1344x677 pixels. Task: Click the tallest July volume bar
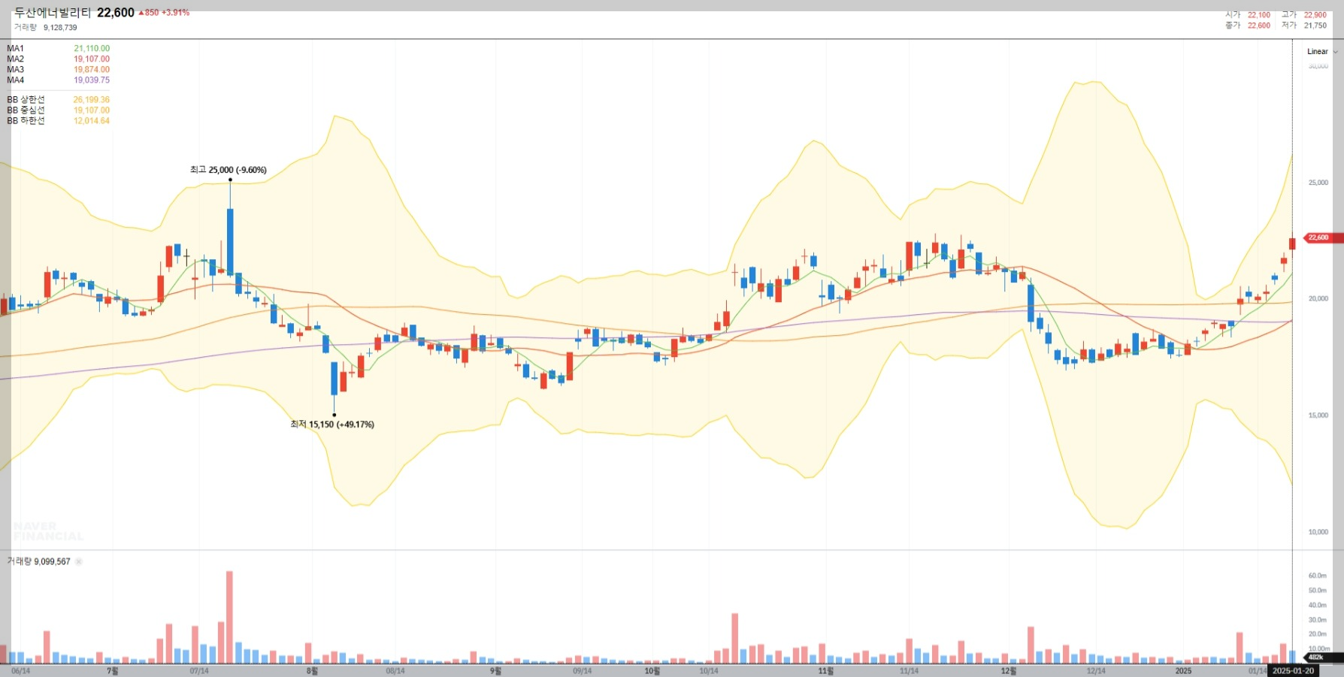point(229,618)
